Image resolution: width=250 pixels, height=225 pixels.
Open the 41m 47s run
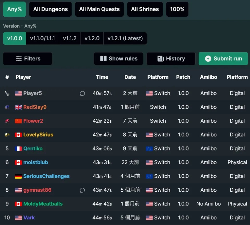102,107
